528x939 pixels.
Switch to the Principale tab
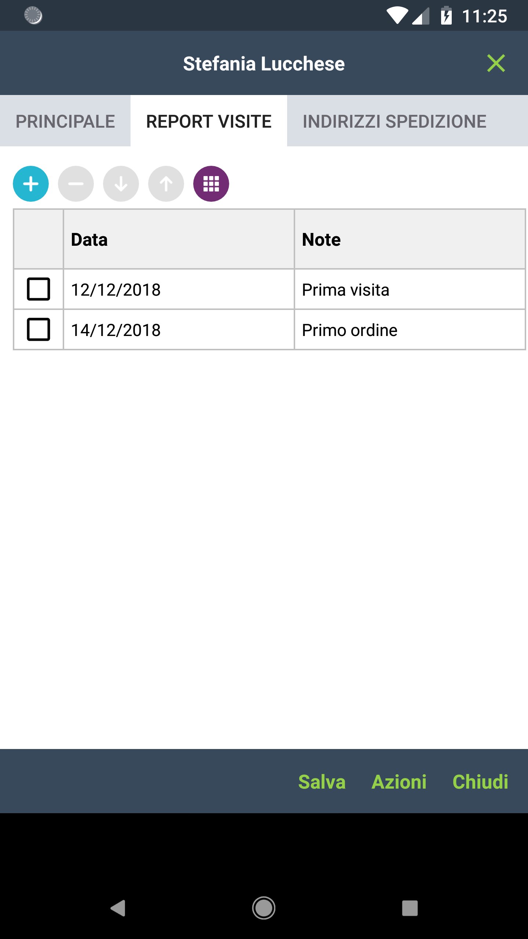[x=65, y=121]
